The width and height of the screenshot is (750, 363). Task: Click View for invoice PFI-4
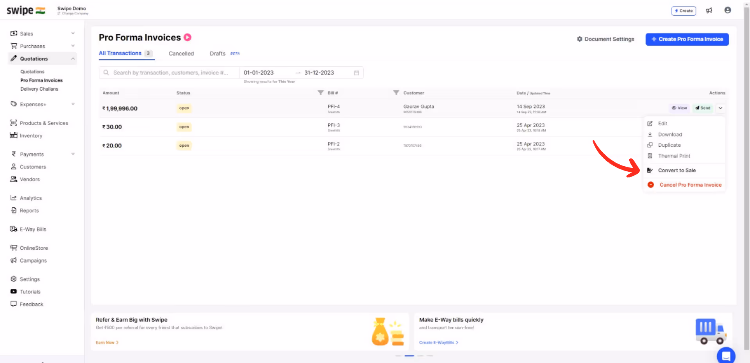point(679,108)
